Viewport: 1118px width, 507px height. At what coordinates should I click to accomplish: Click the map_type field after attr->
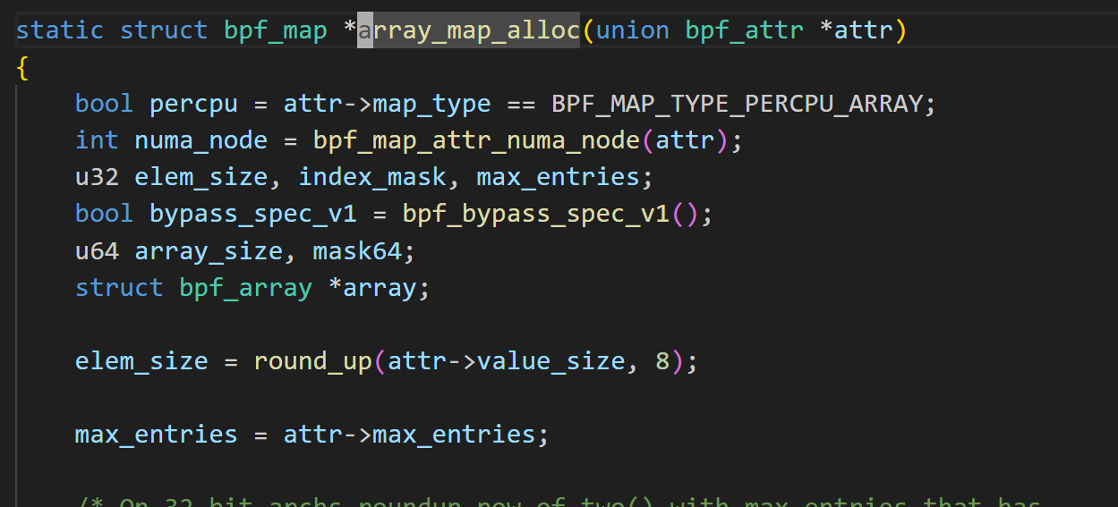pos(431,104)
